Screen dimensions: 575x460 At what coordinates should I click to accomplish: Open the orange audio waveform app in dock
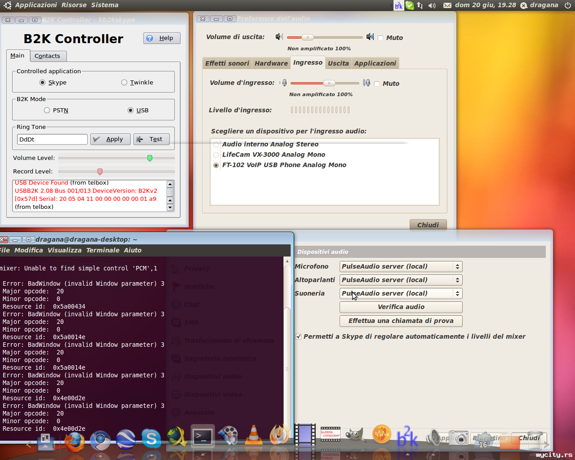(x=382, y=434)
